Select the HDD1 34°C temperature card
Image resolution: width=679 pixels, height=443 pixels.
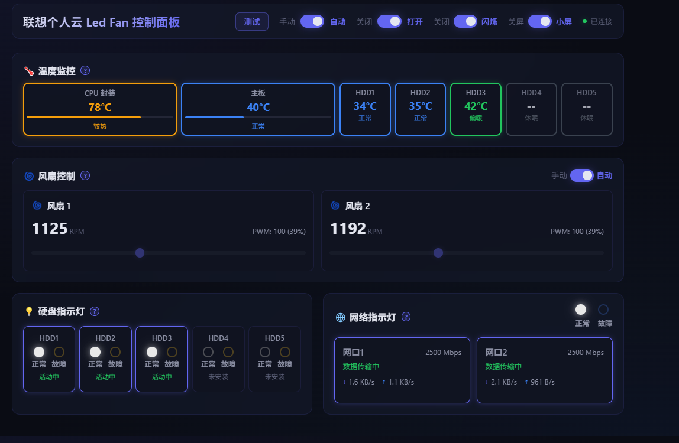click(x=365, y=109)
